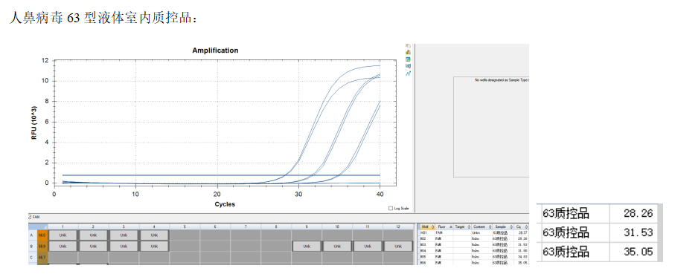Viewport: 675px width, 274px height.
Task: Click the blue trace-curve icon beside the amplification chart
Action: (408, 73)
